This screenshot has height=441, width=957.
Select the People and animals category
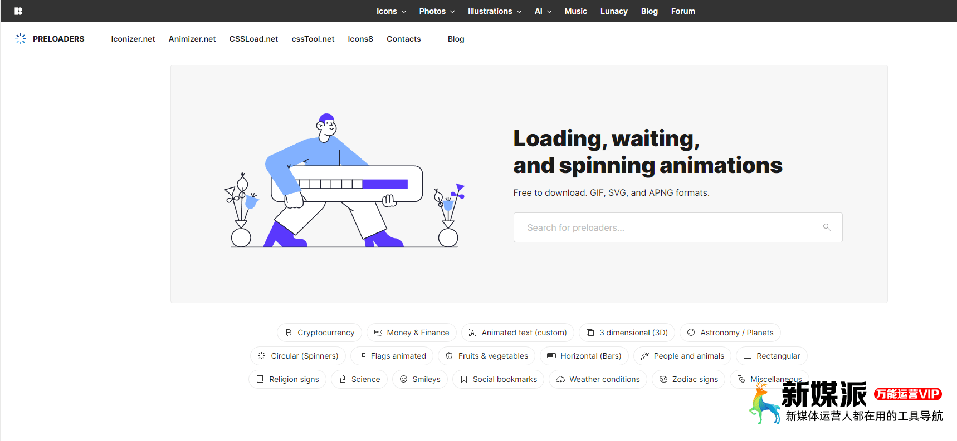click(682, 356)
